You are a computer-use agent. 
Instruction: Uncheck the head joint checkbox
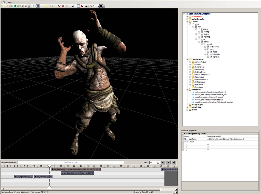point(211,52)
